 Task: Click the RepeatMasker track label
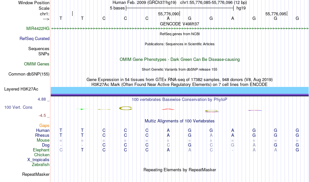pos(36,174)
